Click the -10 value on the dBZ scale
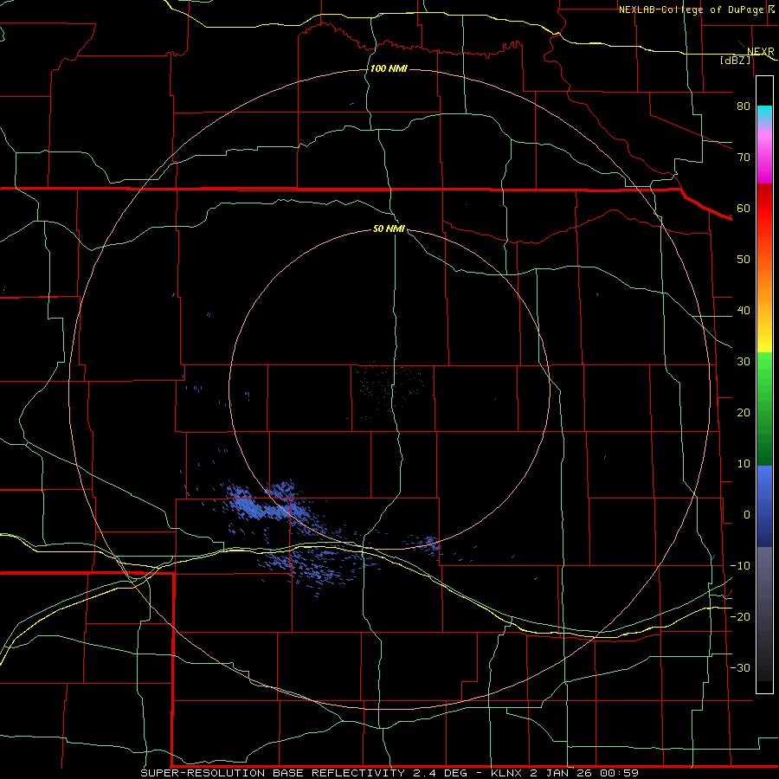The image size is (779, 779). [740, 566]
